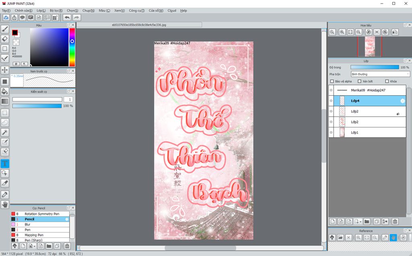Screen dimensions: 412x256
Task: Click the brush size value field
Action: point(69,99)
